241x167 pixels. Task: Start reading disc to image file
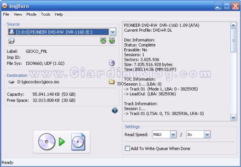tap(62, 142)
